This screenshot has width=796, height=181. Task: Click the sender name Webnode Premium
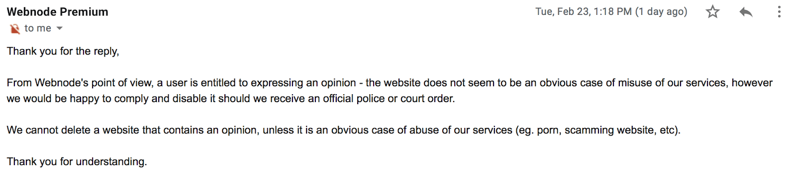click(58, 12)
